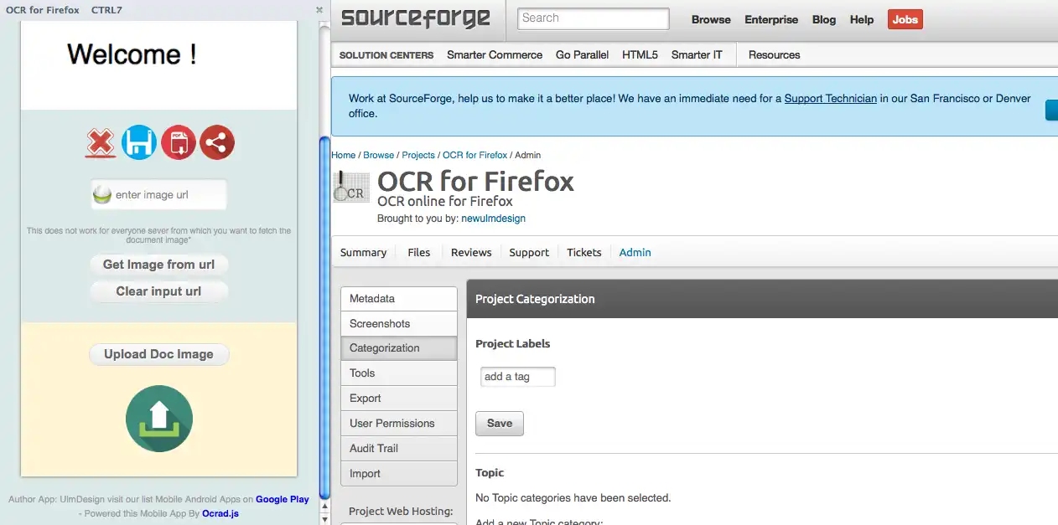Select Import in admin sidebar
This screenshot has width=1058, height=525.
point(399,474)
